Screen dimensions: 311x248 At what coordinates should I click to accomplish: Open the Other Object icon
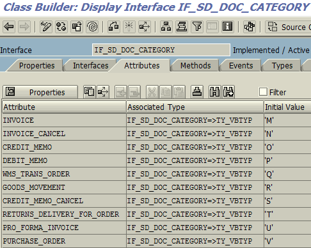[77, 27]
